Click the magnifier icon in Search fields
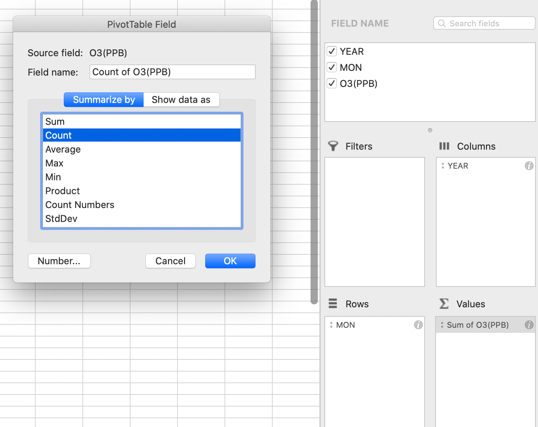This screenshot has height=427, width=538. coord(442,23)
